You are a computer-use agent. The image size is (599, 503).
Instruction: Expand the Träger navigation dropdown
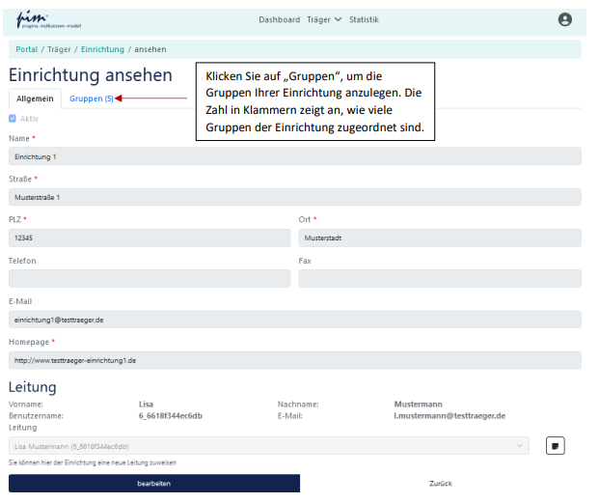[x=324, y=19]
